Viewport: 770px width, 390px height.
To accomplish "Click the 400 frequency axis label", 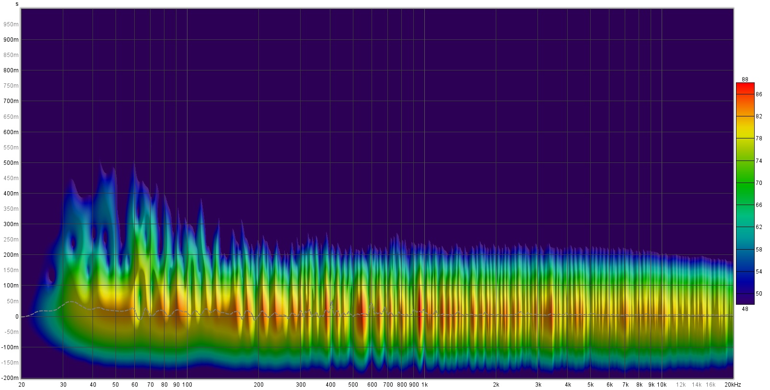I will click(x=330, y=385).
